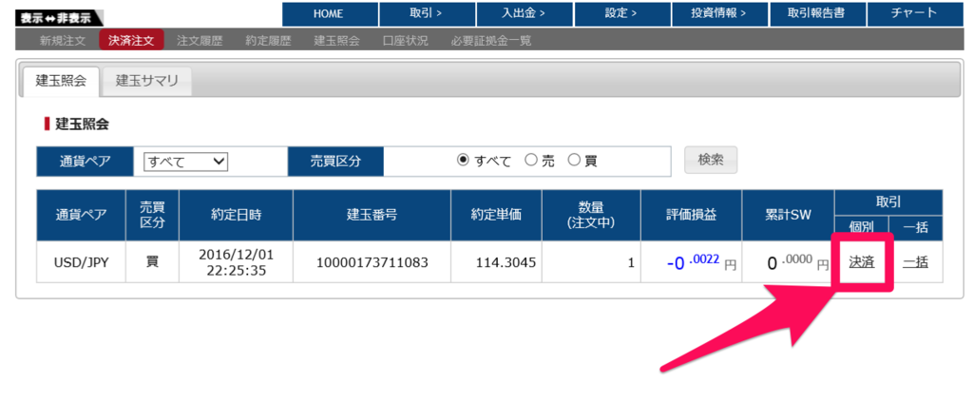Screen dimensions: 973x402
Task: Select the すべて radio button for 売買区分
Action: tap(463, 162)
